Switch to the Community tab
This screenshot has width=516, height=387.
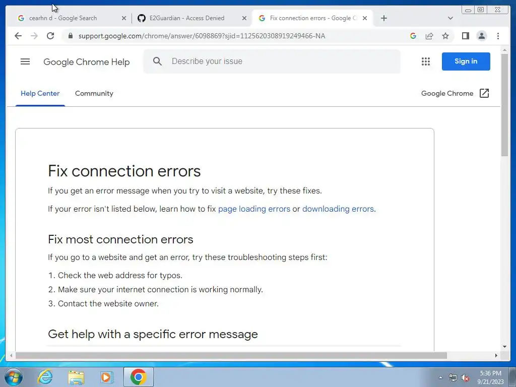click(94, 93)
